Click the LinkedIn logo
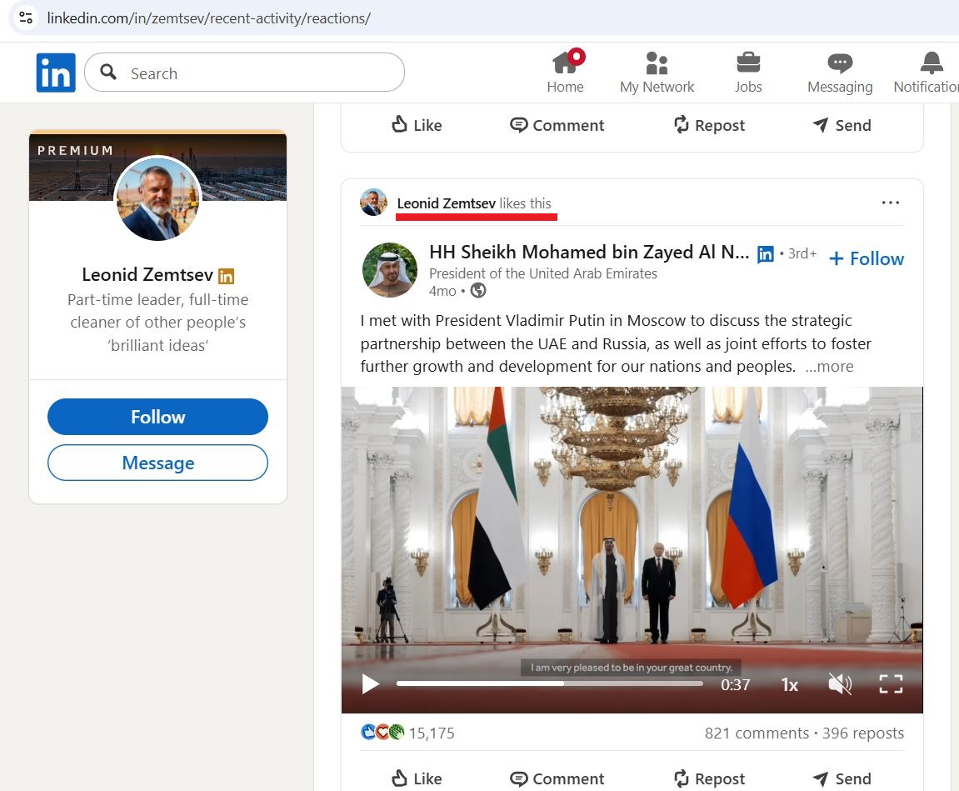The width and height of the screenshot is (959, 791). [55, 72]
